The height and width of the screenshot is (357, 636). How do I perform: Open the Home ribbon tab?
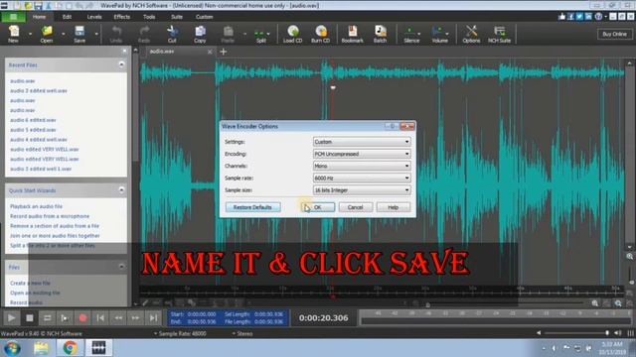click(x=40, y=17)
